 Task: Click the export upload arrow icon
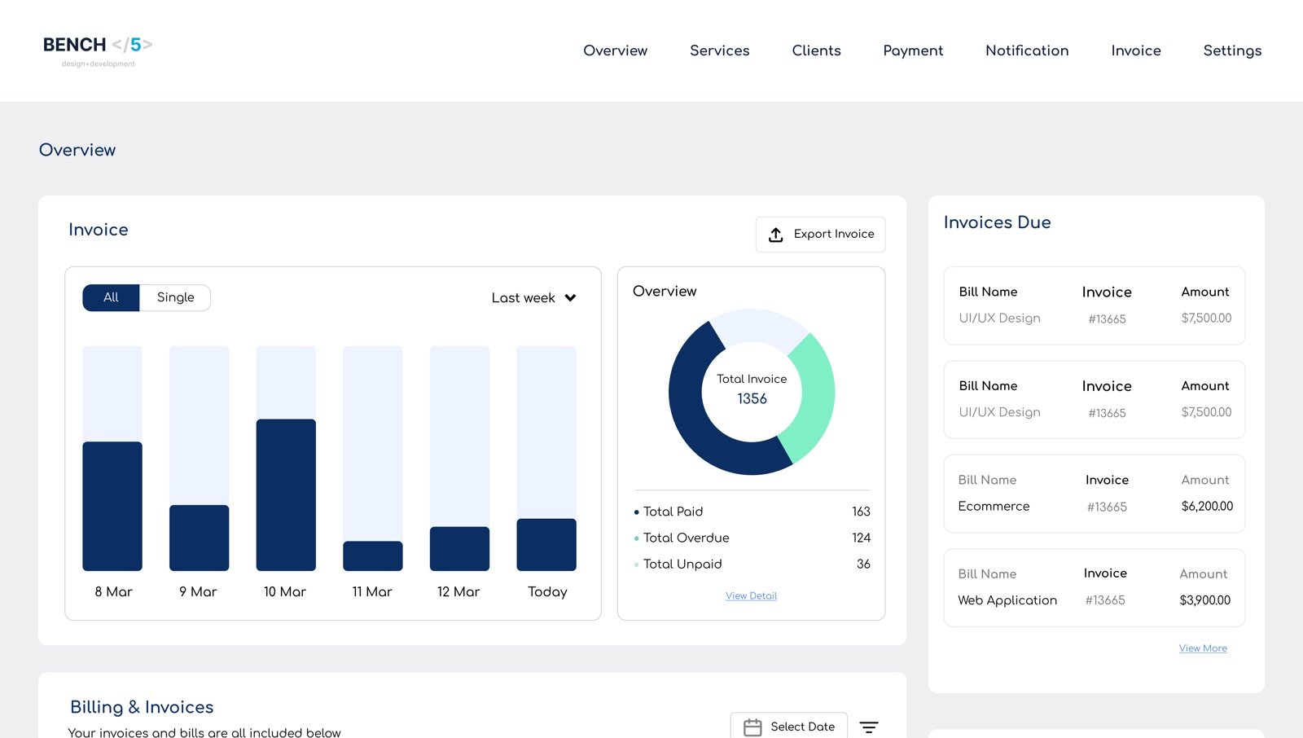tap(776, 235)
